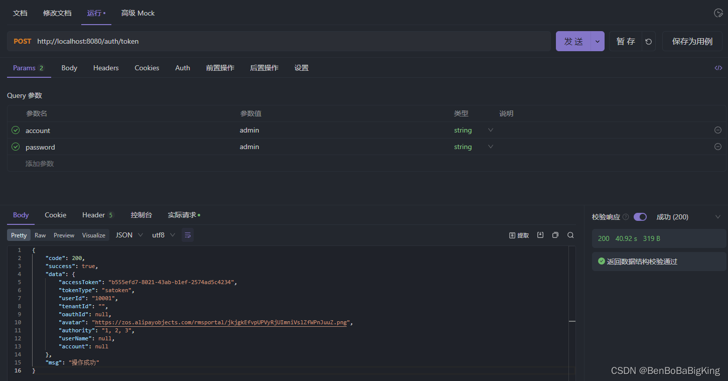Disable the password parameter checkbox
The height and width of the screenshot is (381, 728).
pos(15,146)
